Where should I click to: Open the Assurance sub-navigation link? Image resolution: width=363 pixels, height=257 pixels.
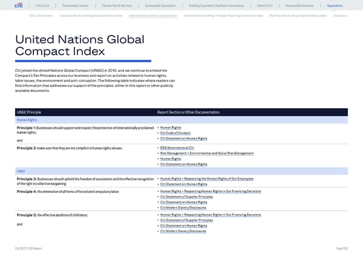(x=340, y=15)
